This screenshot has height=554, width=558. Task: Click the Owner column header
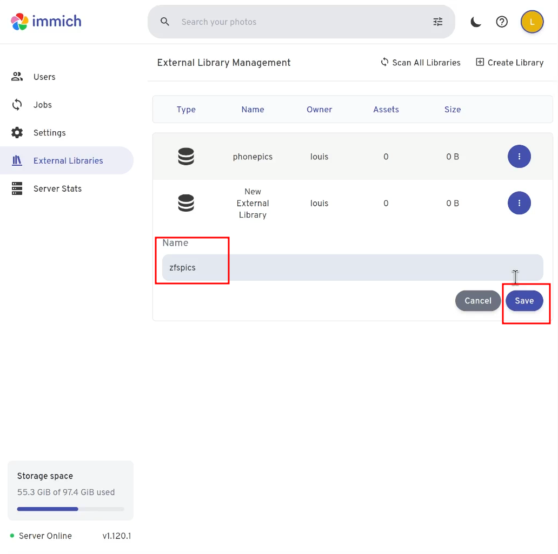(319, 110)
